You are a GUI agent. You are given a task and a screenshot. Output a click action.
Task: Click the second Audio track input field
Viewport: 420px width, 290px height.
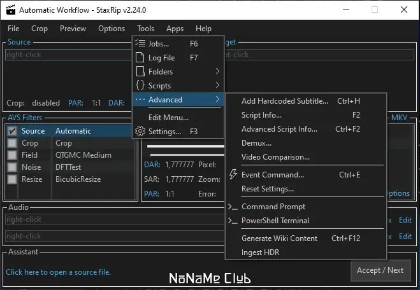pyautogui.click(x=115, y=236)
